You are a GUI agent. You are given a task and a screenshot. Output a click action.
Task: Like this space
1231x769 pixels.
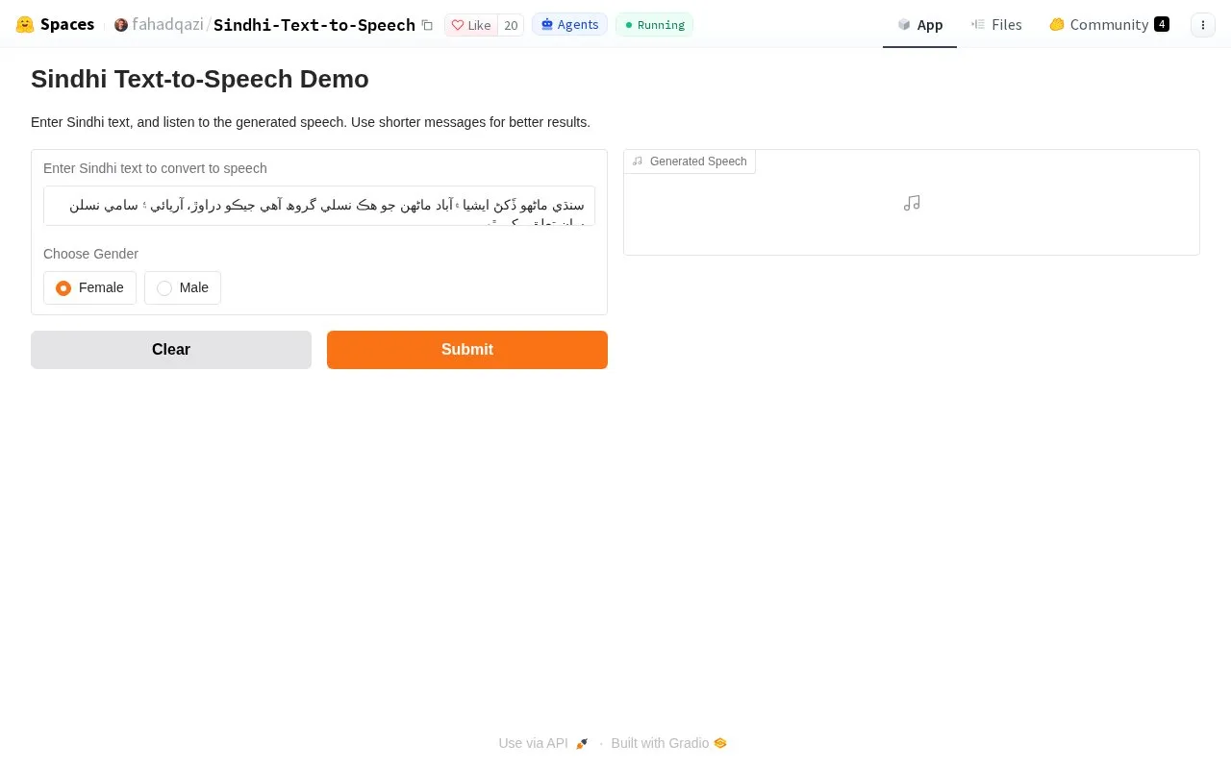(x=471, y=25)
